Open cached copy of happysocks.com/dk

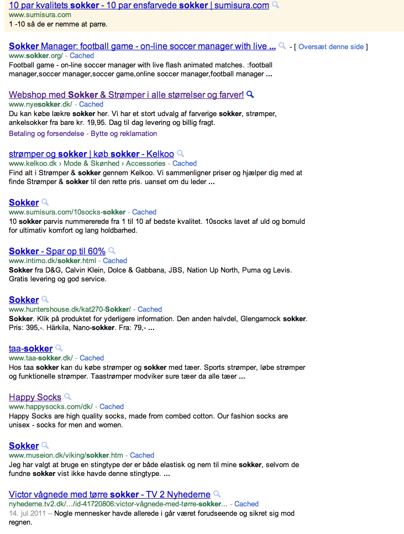(x=112, y=407)
